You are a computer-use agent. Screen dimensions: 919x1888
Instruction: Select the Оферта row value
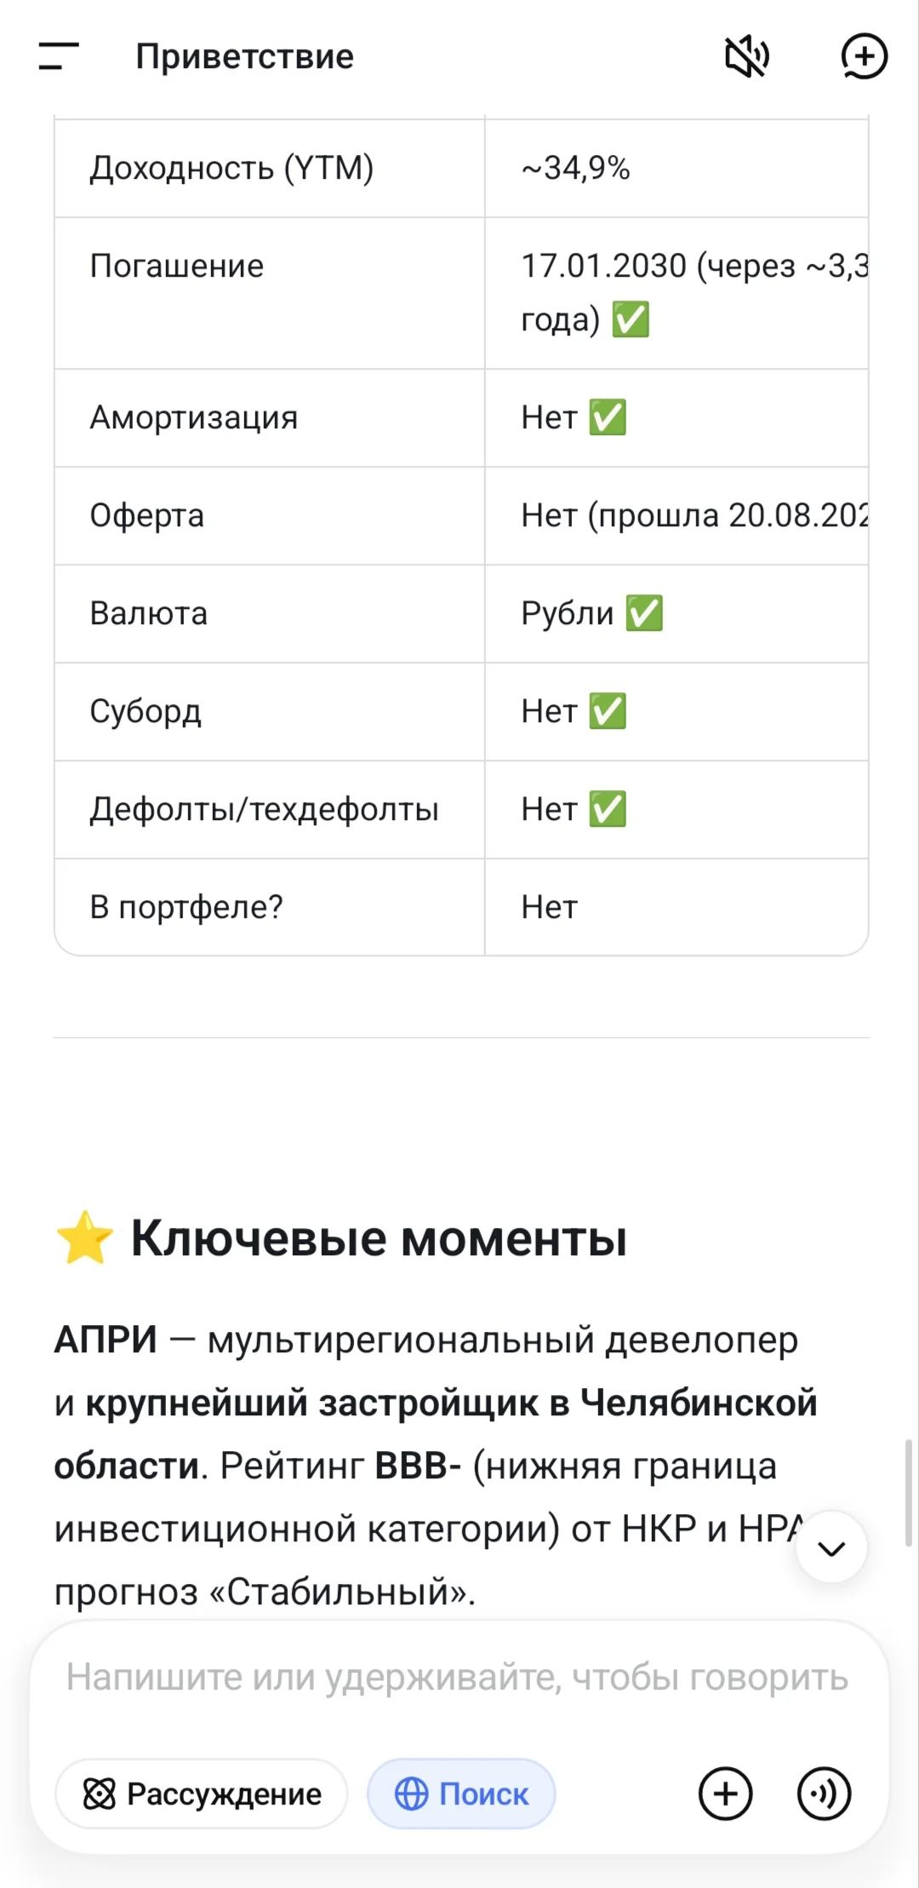(x=694, y=515)
